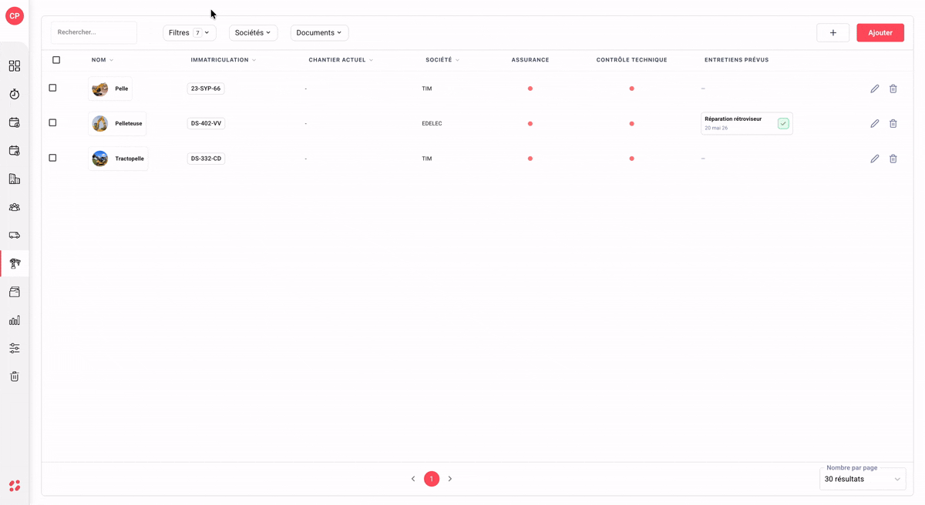Delete the Tractopelle row with trash icon

coord(893,159)
